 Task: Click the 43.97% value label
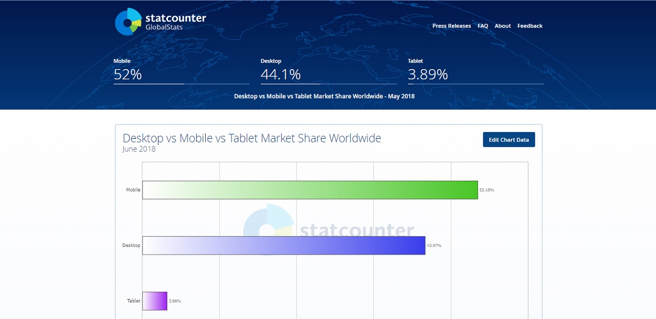(434, 245)
